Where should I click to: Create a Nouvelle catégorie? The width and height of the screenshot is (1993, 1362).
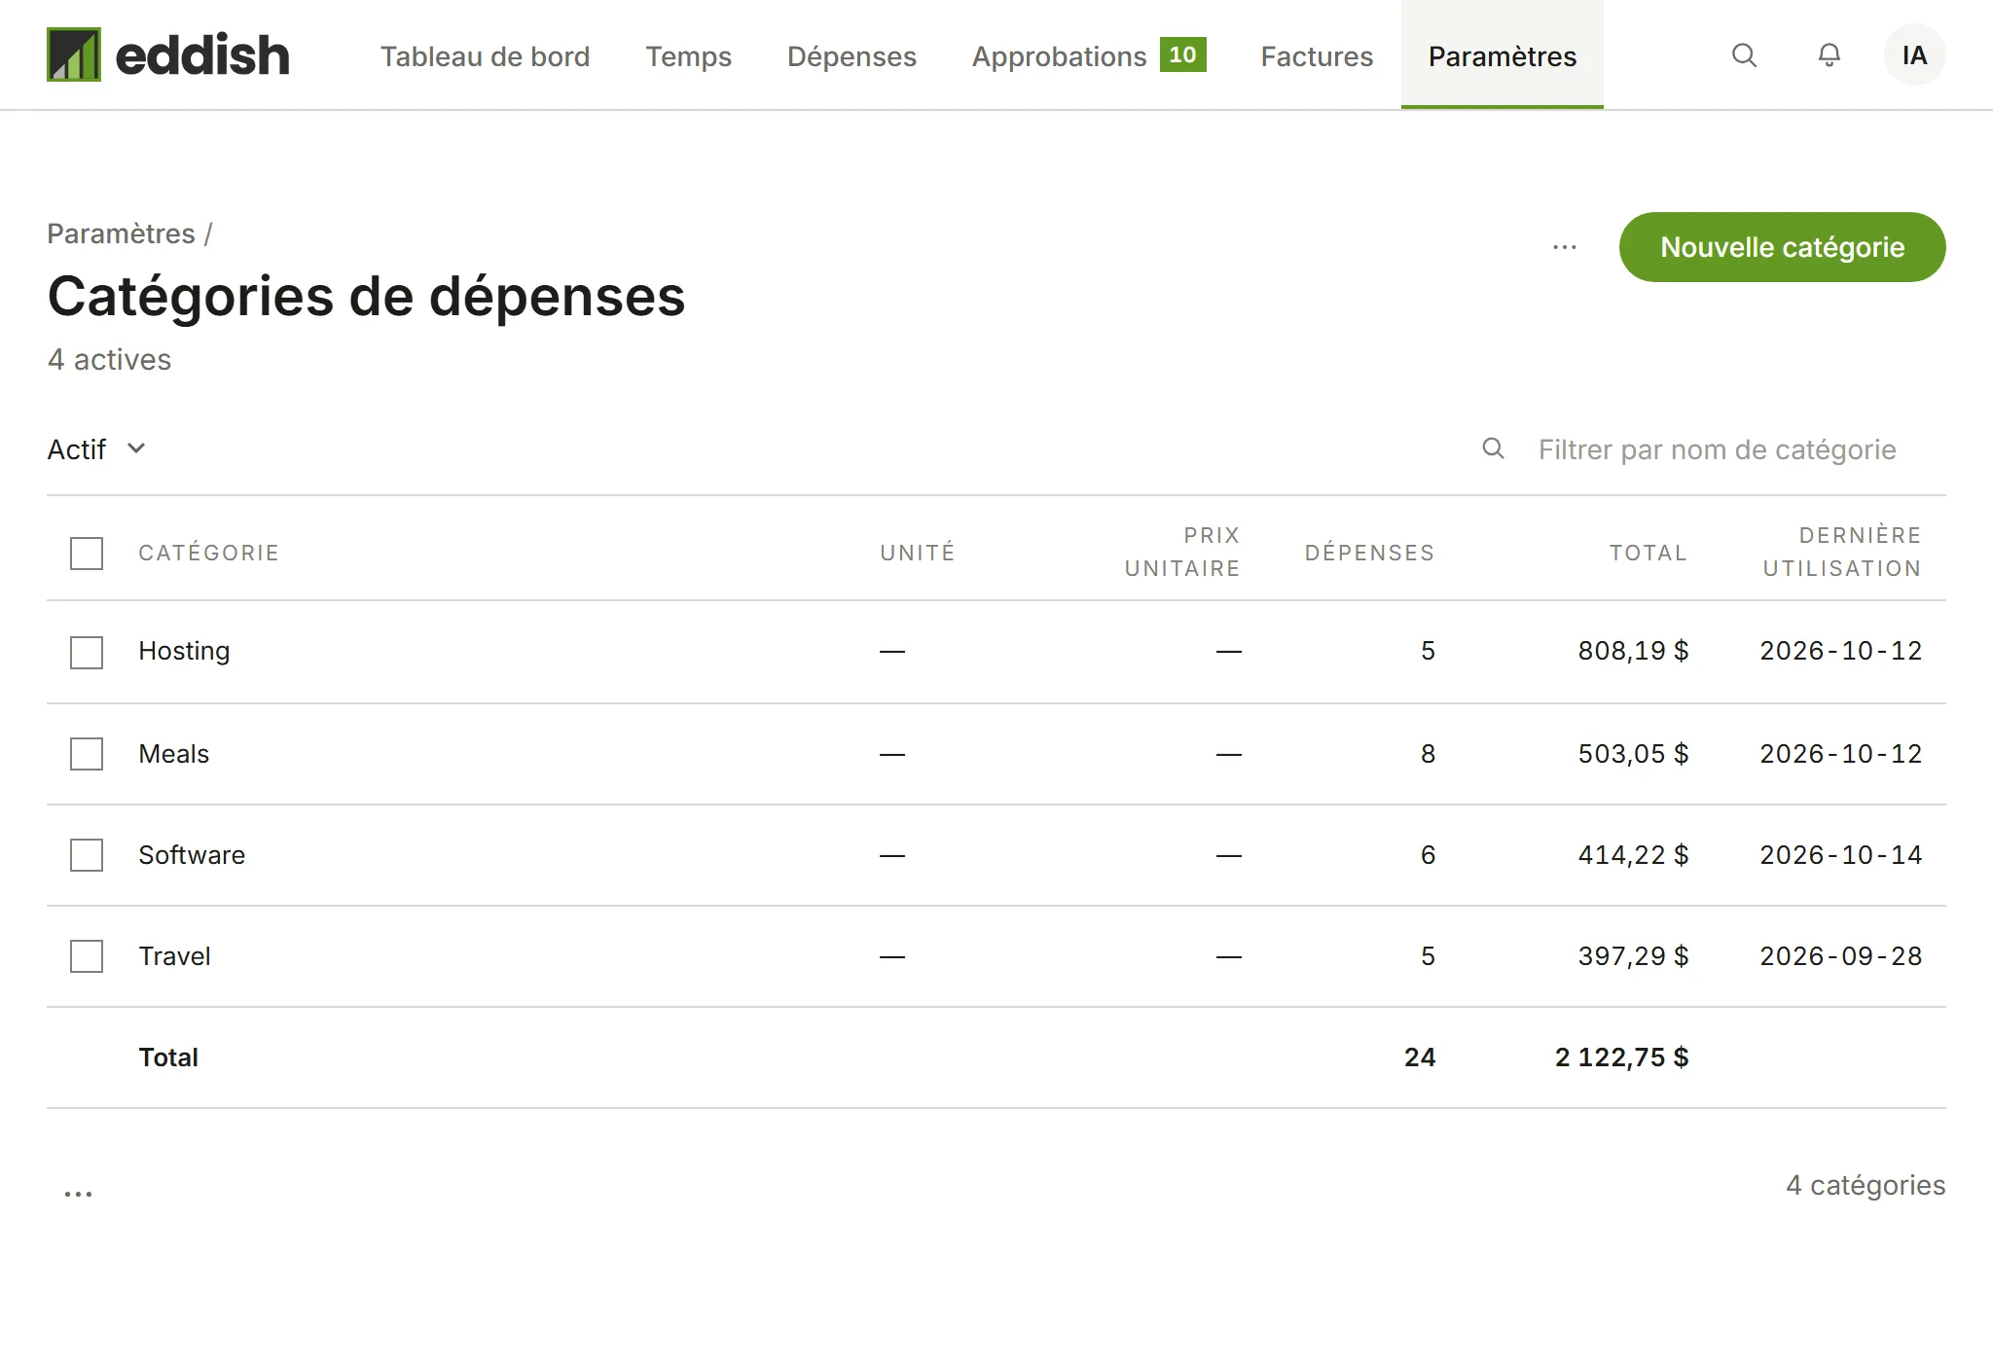pos(1782,247)
